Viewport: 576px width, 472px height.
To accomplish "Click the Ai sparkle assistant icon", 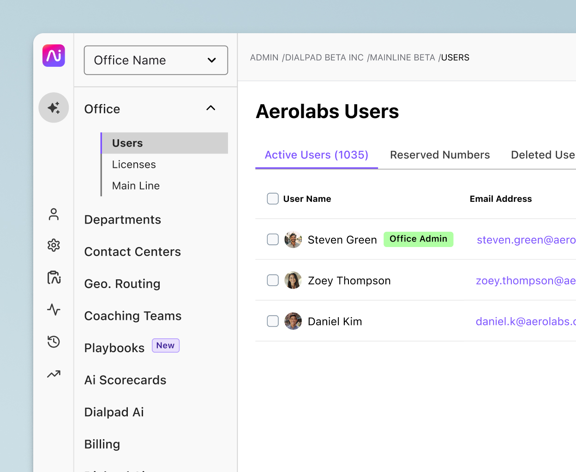I will pos(54,107).
